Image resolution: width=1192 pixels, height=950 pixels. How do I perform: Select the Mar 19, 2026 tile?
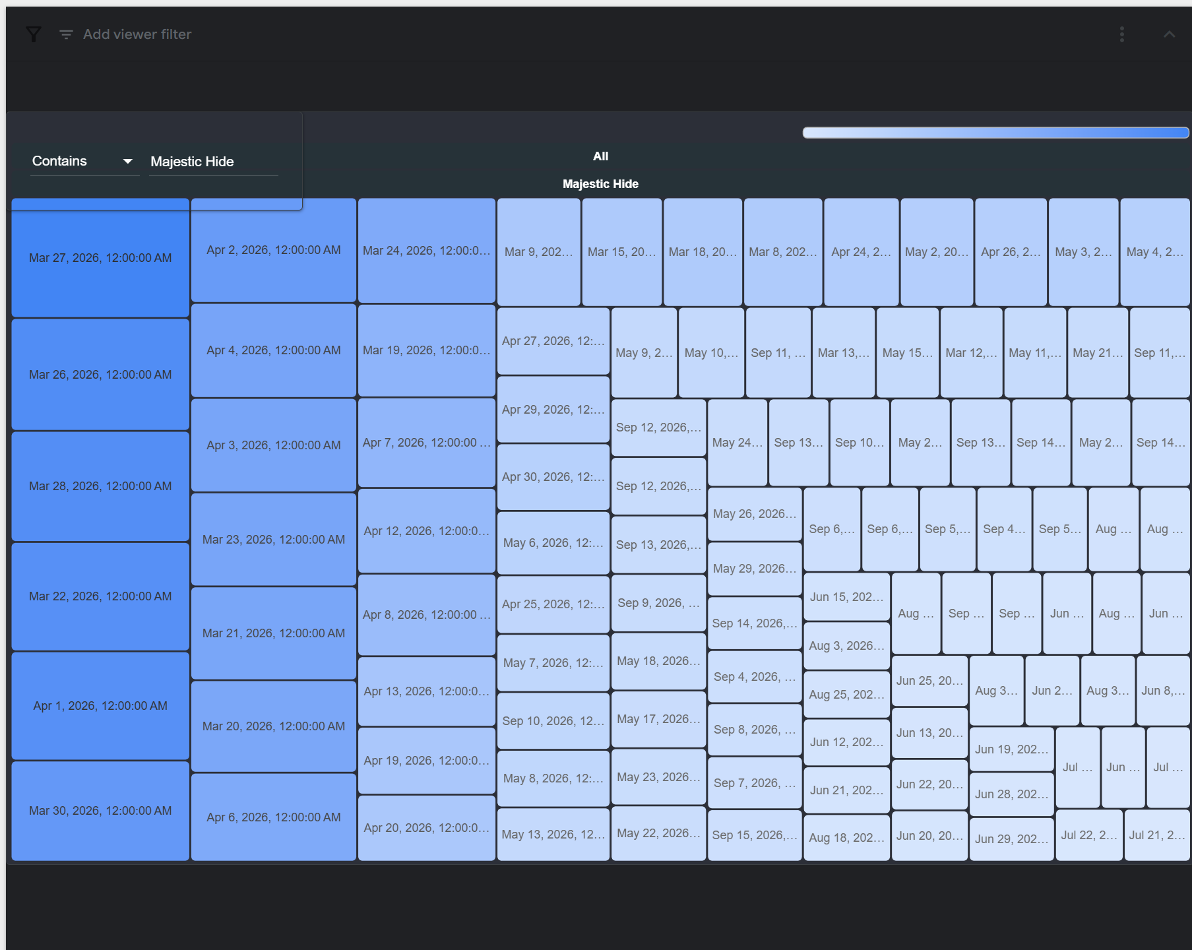(427, 350)
